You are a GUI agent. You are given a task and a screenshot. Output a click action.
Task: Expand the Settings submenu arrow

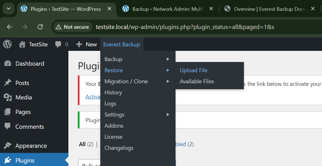pos(168,115)
